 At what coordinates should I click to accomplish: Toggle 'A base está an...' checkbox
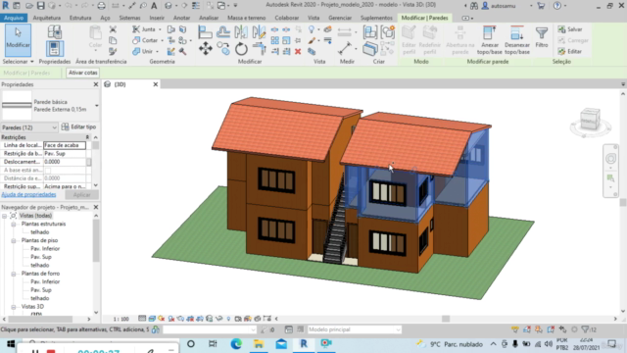pos(48,170)
